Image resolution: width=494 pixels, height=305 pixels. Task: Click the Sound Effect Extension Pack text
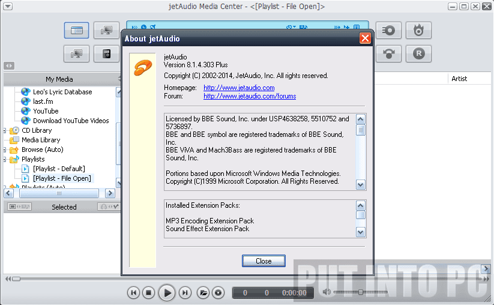click(207, 229)
